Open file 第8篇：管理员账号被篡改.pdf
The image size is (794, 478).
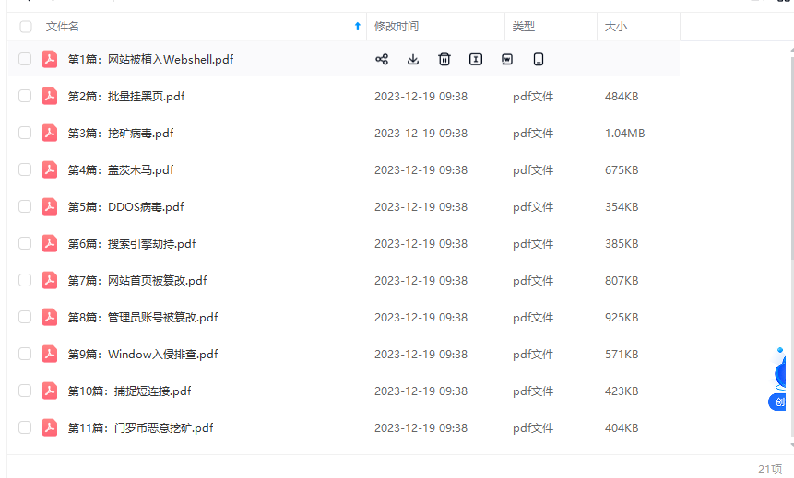click(143, 317)
